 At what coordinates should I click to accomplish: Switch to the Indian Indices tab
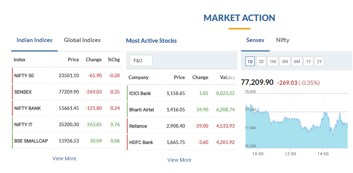(x=34, y=40)
